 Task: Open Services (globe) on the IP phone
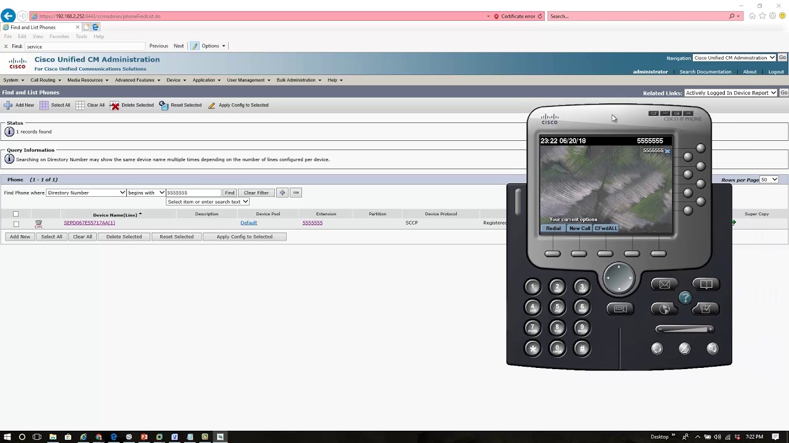(664, 309)
